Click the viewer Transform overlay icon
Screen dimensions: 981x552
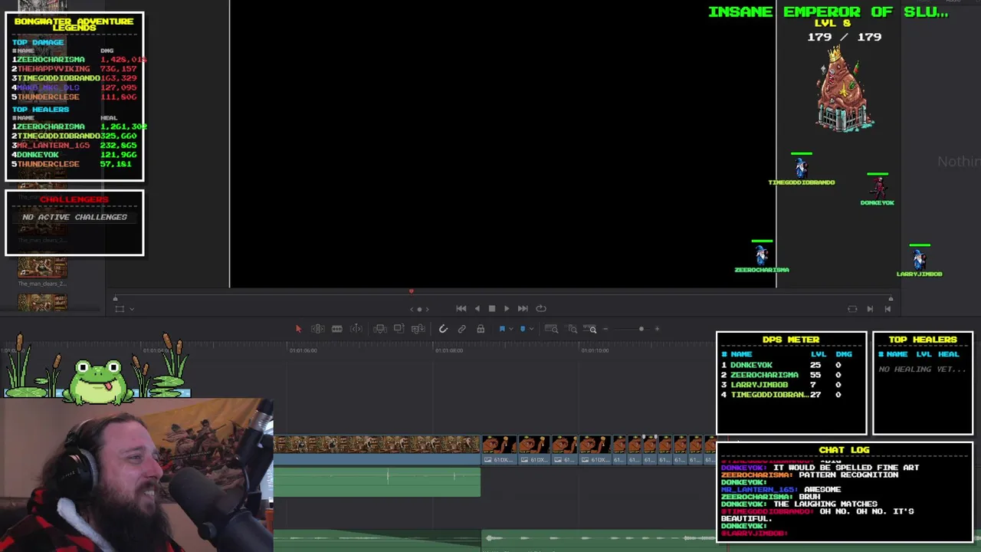point(120,308)
